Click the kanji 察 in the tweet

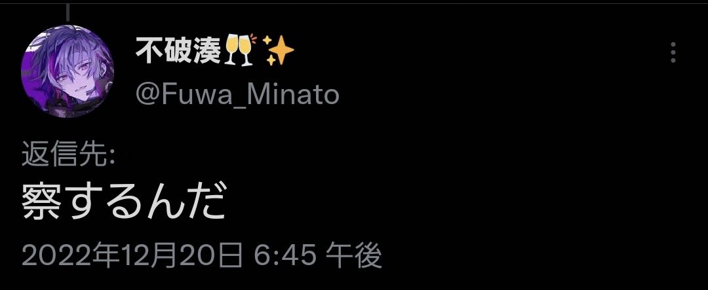pyautogui.click(x=41, y=201)
